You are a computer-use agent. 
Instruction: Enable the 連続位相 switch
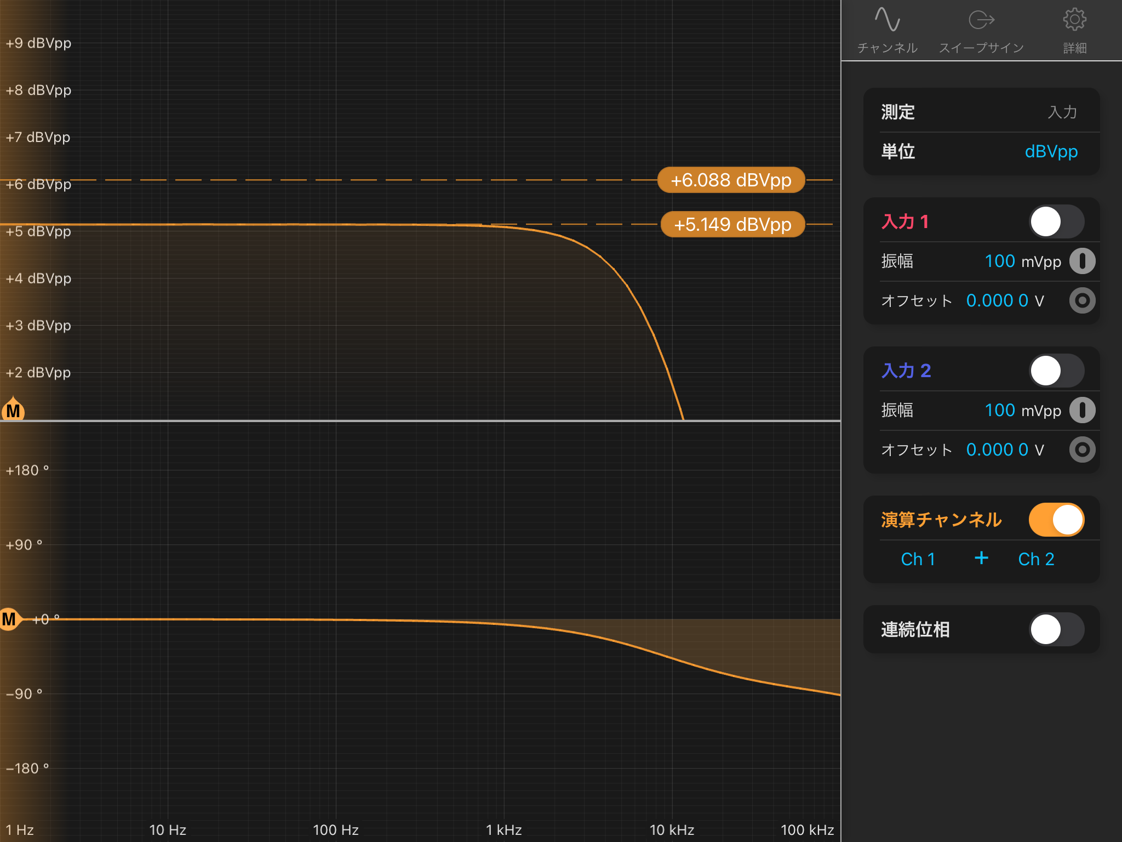(x=1056, y=629)
